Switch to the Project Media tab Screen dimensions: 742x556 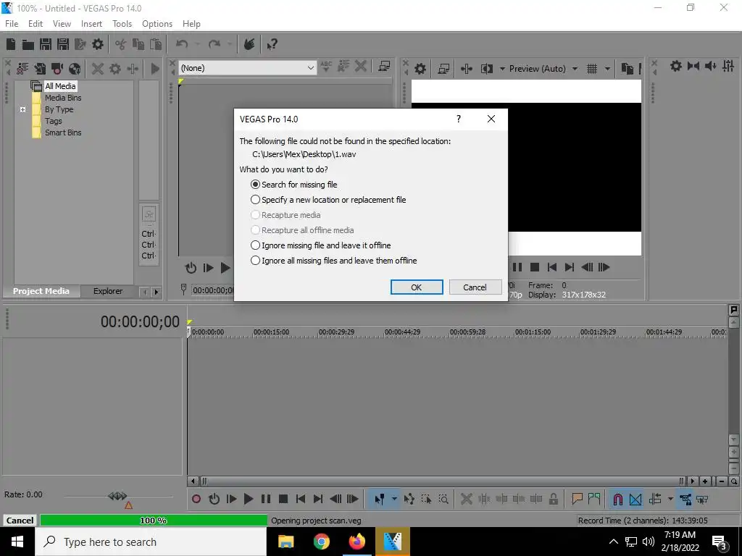pyautogui.click(x=41, y=291)
